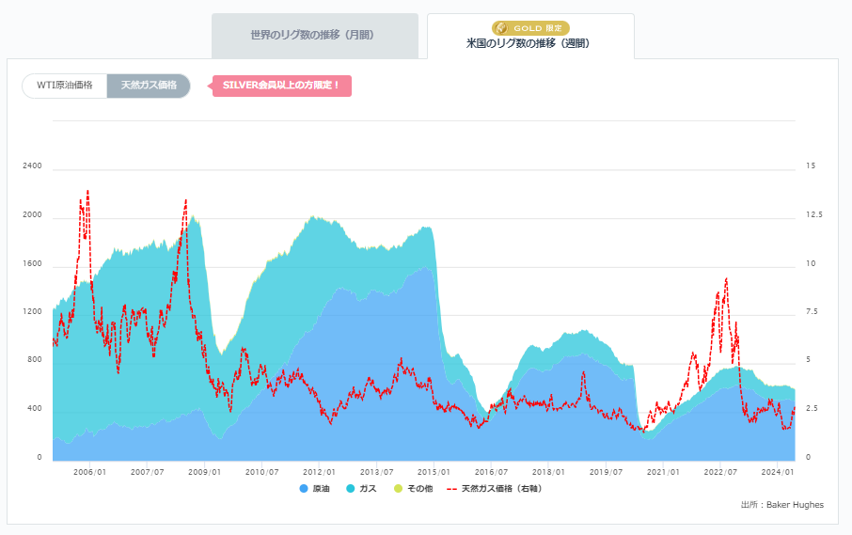Click the 2022/07 x-axis label
Viewport: 852px width, 535px height.
[720, 473]
